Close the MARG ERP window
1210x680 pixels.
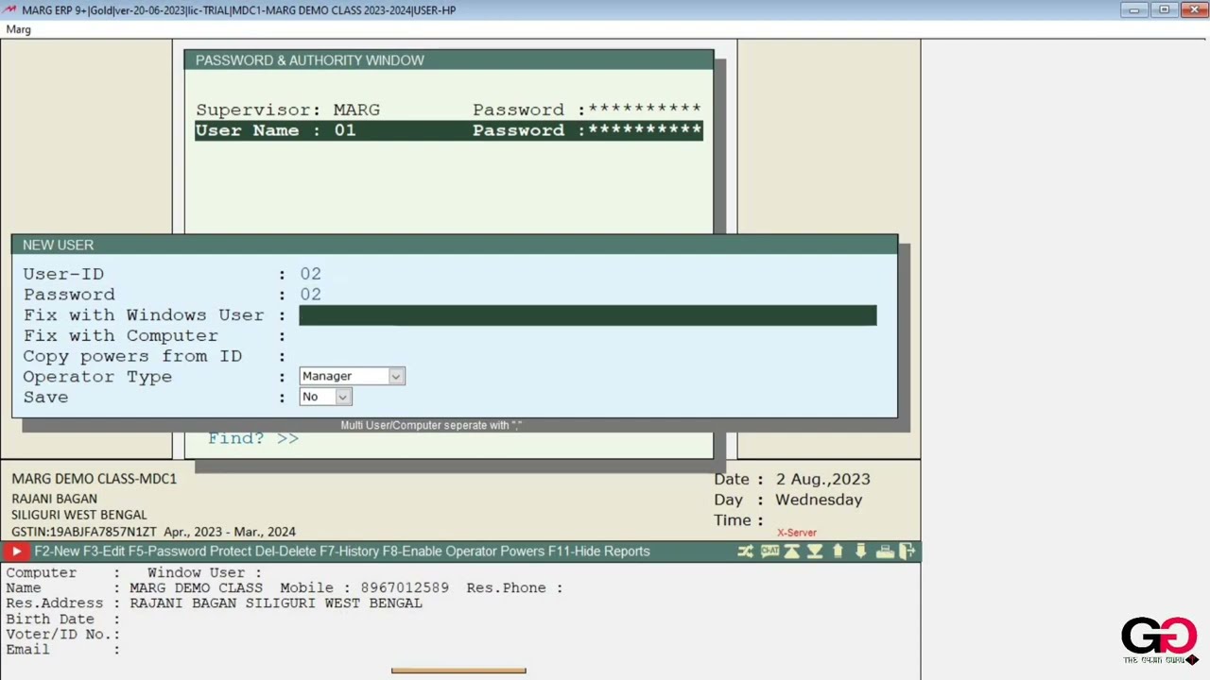[1194, 9]
